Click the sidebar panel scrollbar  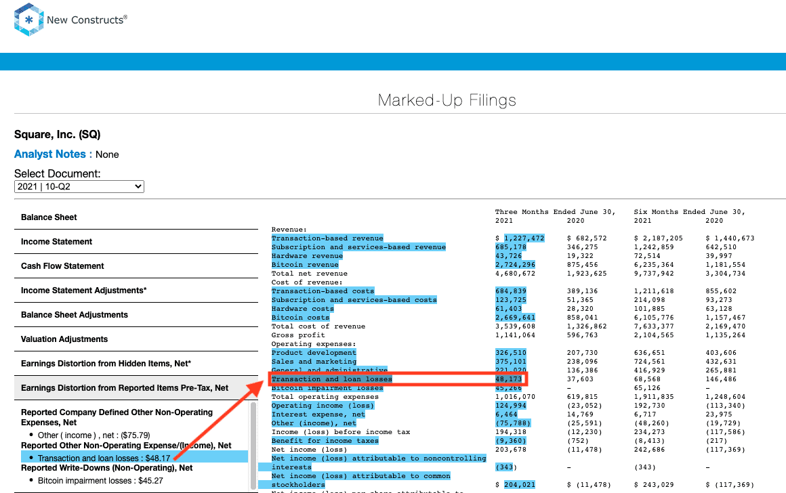(x=253, y=446)
